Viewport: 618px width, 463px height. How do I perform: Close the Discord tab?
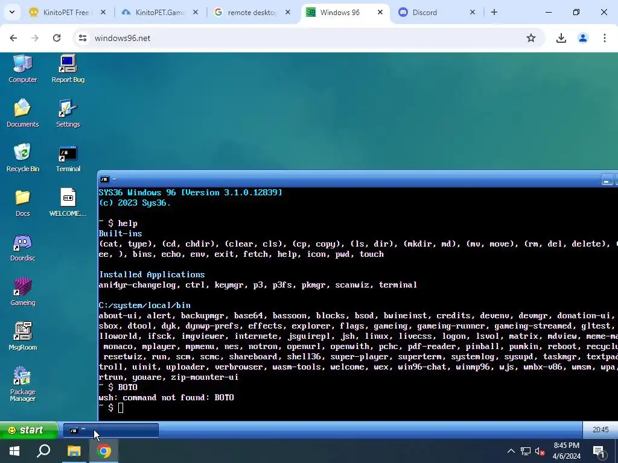(x=472, y=12)
